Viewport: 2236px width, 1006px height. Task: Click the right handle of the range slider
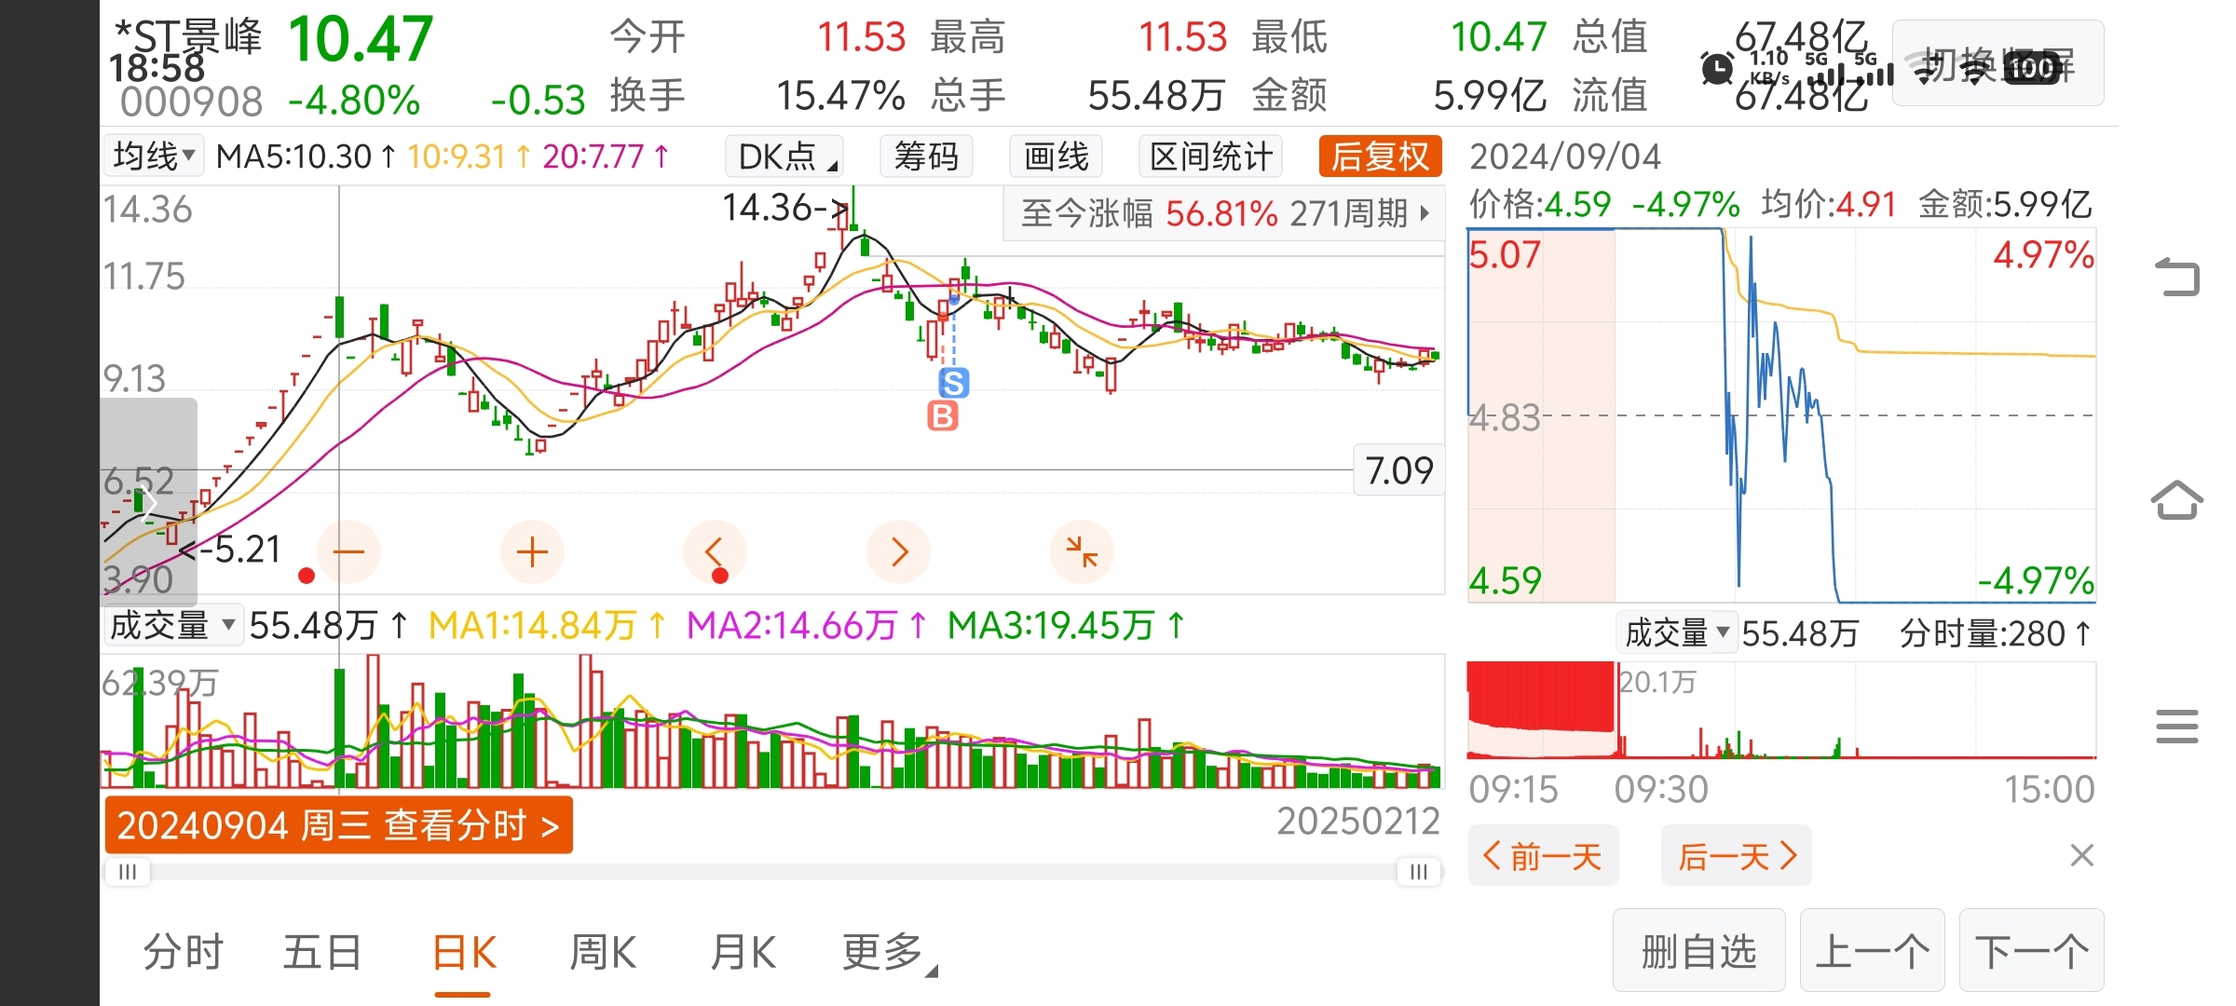tap(1418, 872)
